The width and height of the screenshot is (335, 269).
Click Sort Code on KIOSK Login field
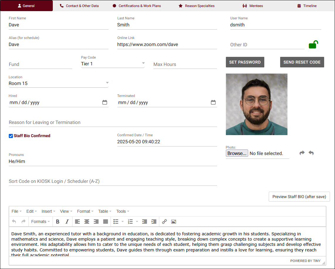tap(113, 181)
